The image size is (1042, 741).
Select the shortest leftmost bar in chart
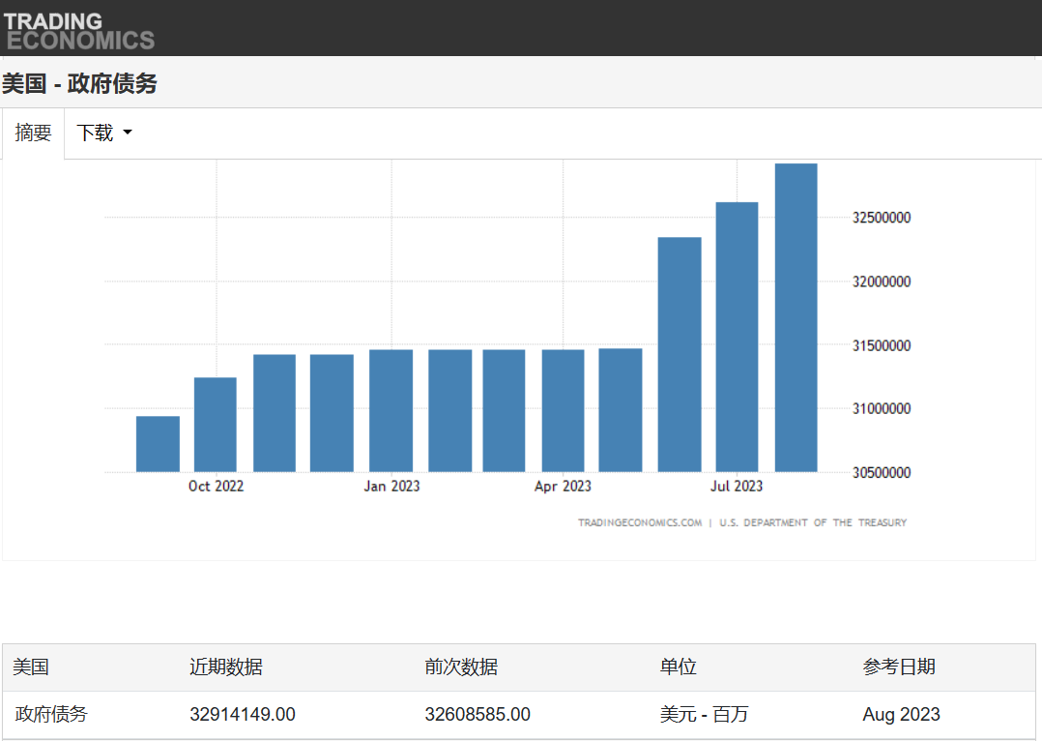(158, 444)
